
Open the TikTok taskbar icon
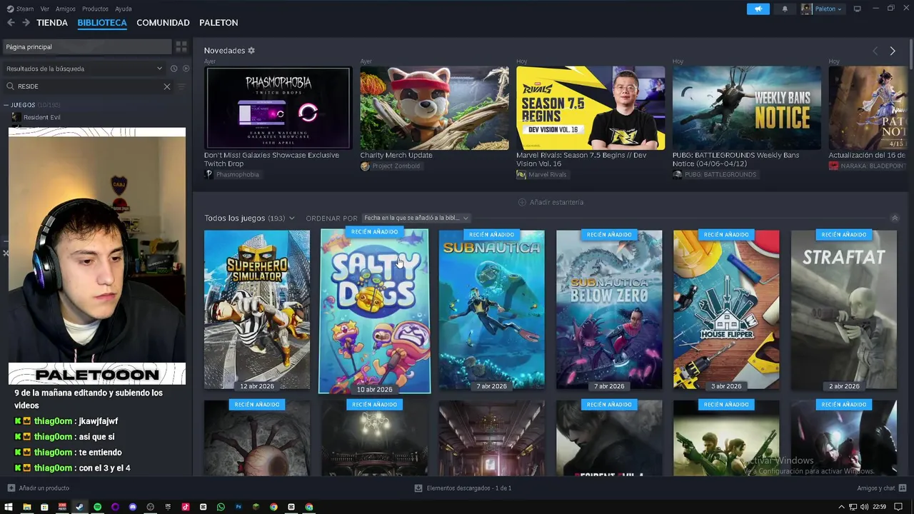coord(186,507)
